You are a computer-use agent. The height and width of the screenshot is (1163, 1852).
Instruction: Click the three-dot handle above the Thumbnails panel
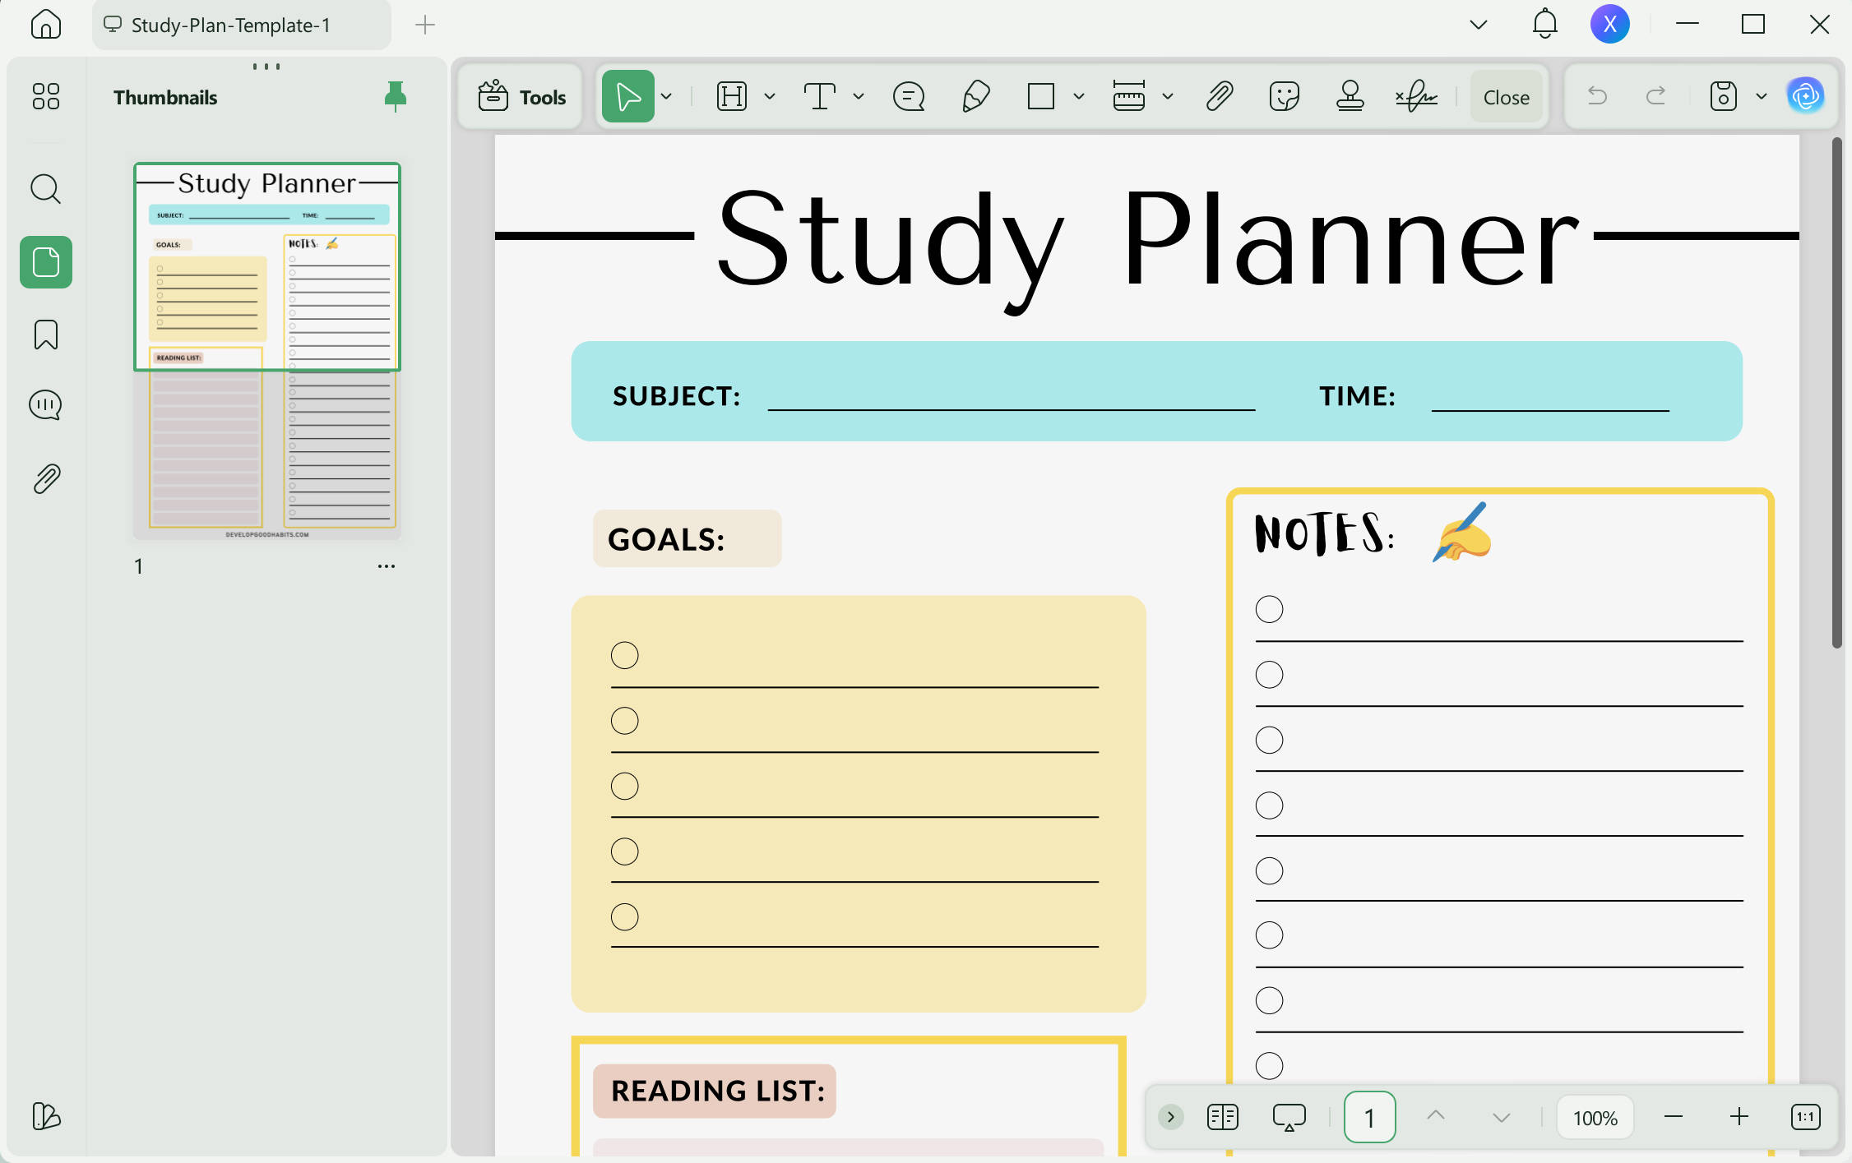click(x=266, y=67)
